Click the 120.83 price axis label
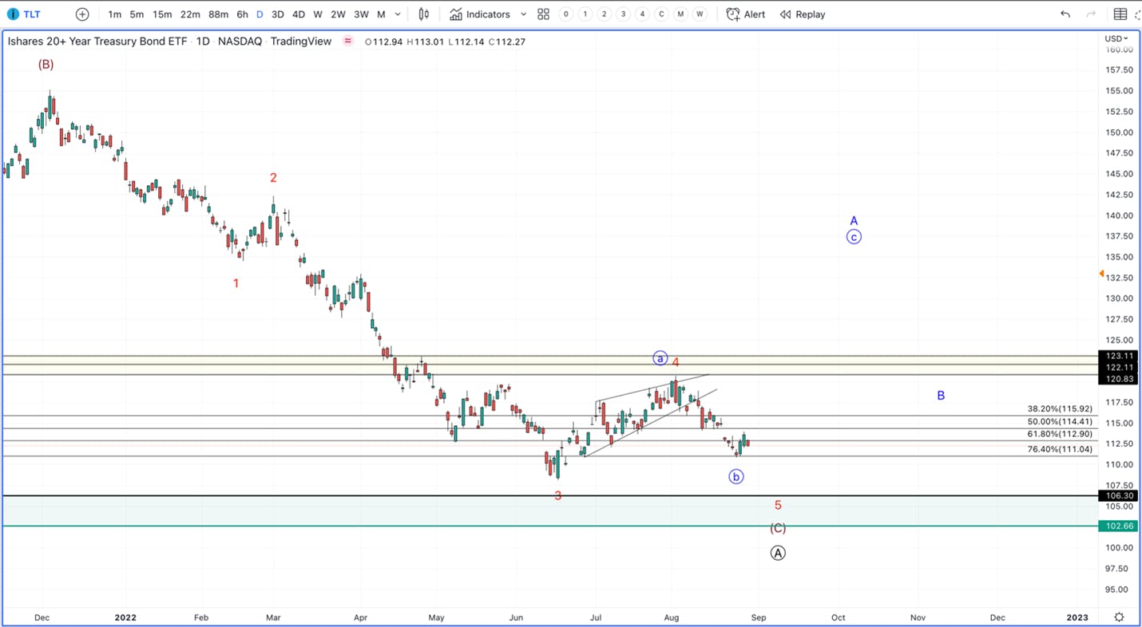Screen dimensions: 1142x627 point(1119,379)
